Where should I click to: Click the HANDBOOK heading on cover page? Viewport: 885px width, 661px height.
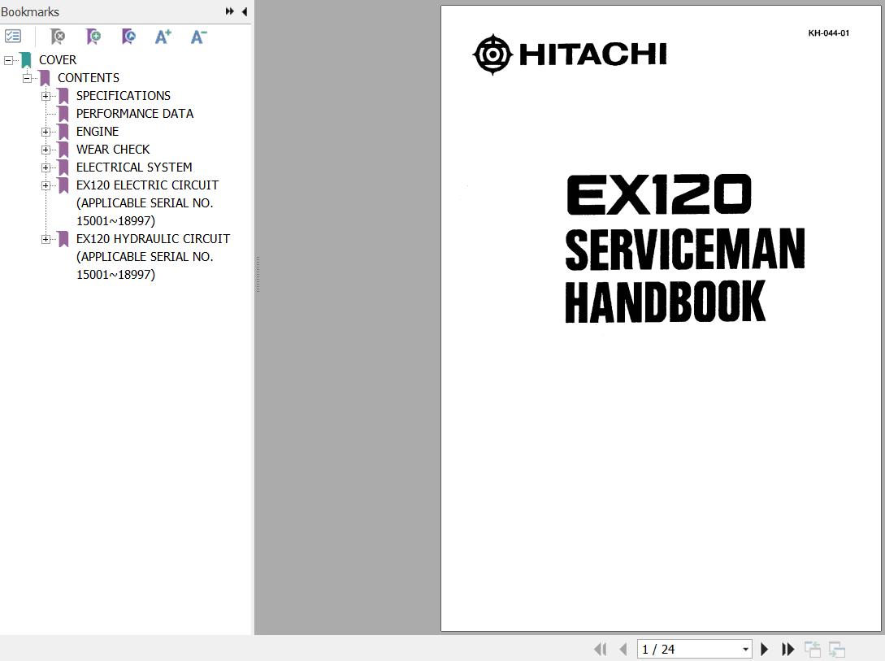pyautogui.click(x=666, y=302)
